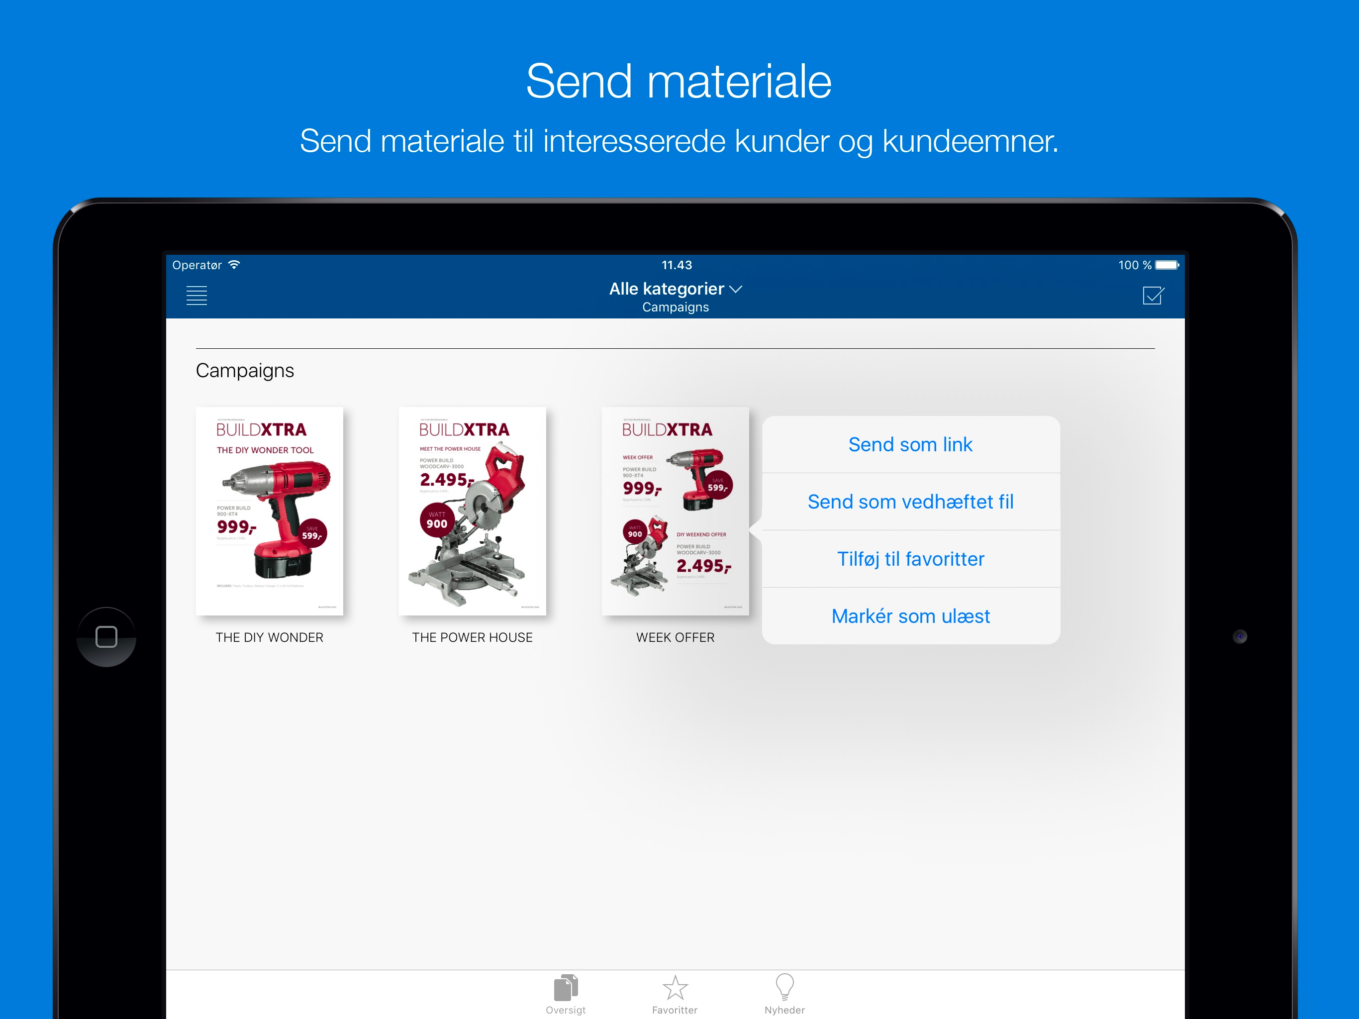Click the Campaigns section heading
This screenshot has width=1359, height=1019.
point(245,371)
